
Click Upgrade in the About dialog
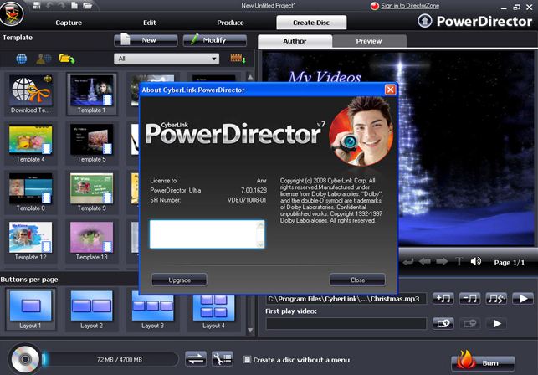click(x=179, y=280)
